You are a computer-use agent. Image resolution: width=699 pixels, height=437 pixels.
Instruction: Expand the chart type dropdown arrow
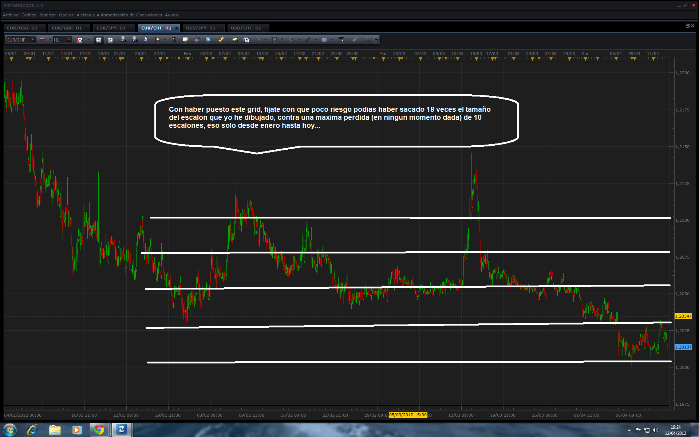[88, 40]
